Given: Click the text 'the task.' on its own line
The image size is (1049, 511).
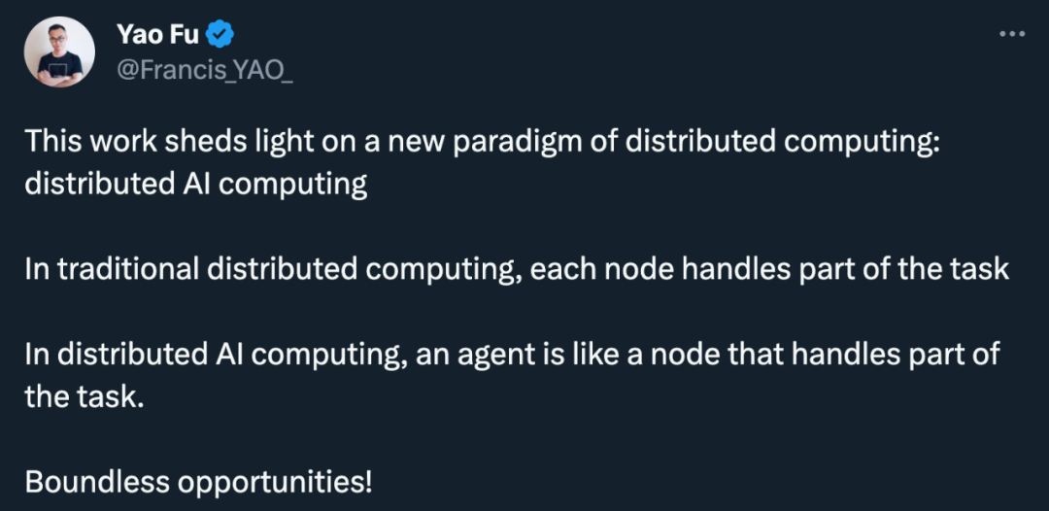Looking at the screenshot, I should (x=85, y=397).
